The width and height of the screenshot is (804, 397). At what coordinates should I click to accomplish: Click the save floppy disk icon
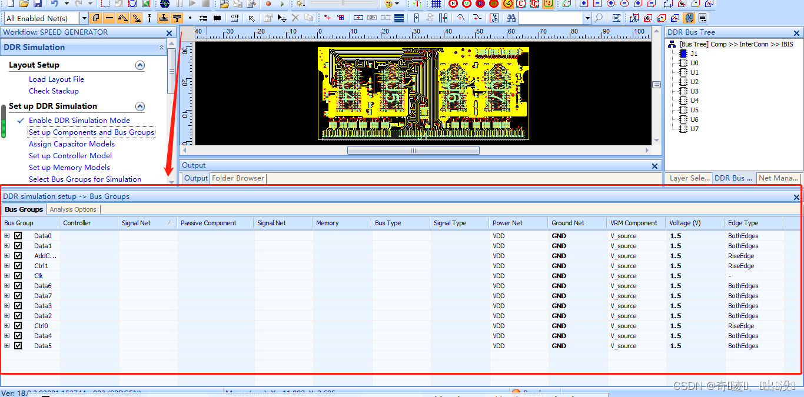(x=37, y=4)
